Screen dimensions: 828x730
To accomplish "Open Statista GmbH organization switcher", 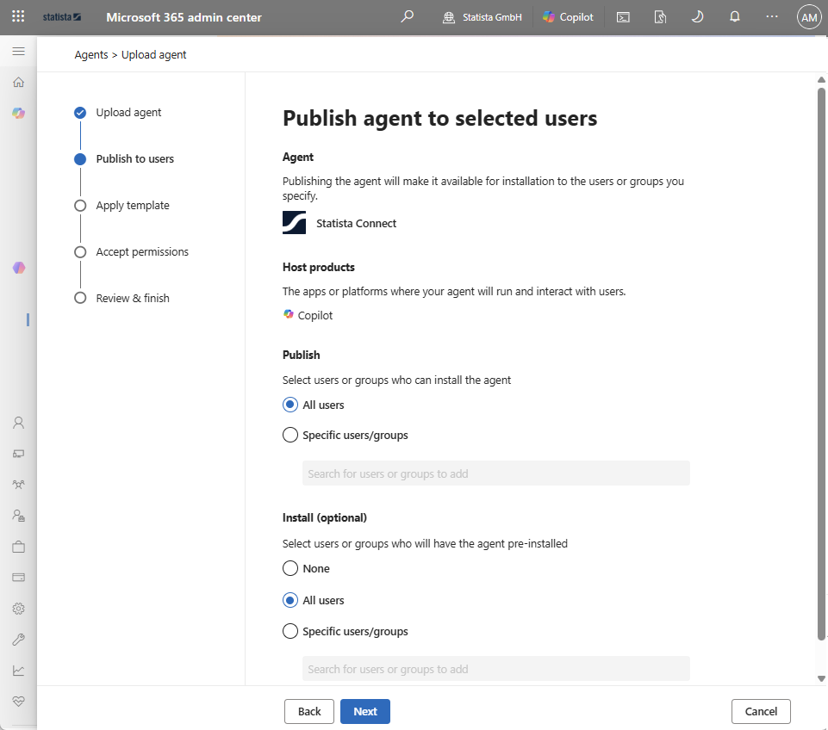I will (x=482, y=17).
